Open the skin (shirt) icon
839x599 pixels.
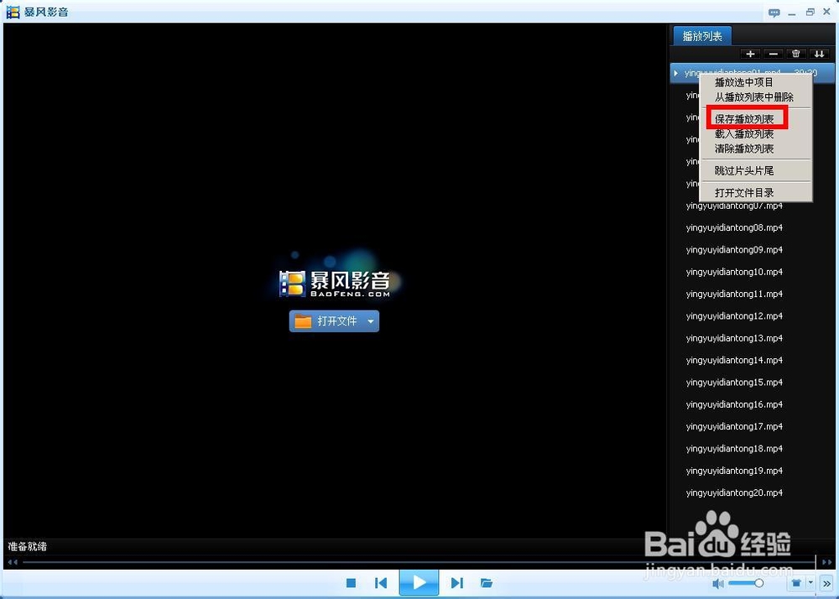pyautogui.click(x=797, y=583)
